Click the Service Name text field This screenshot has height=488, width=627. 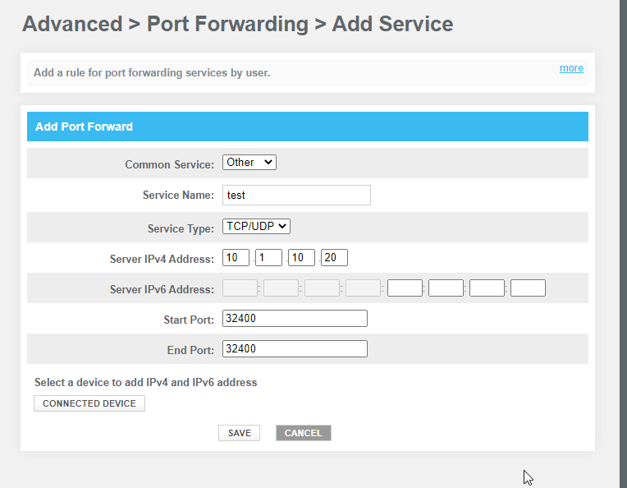[x=296, y=195]
